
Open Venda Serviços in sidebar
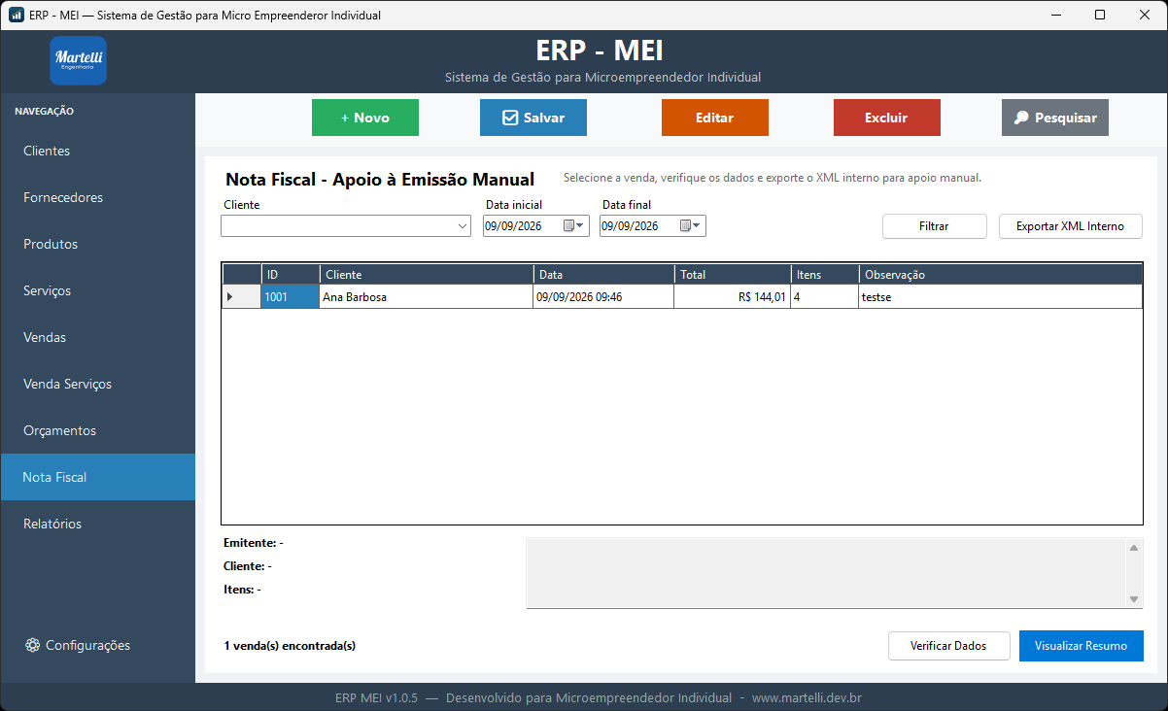[97, 384]
